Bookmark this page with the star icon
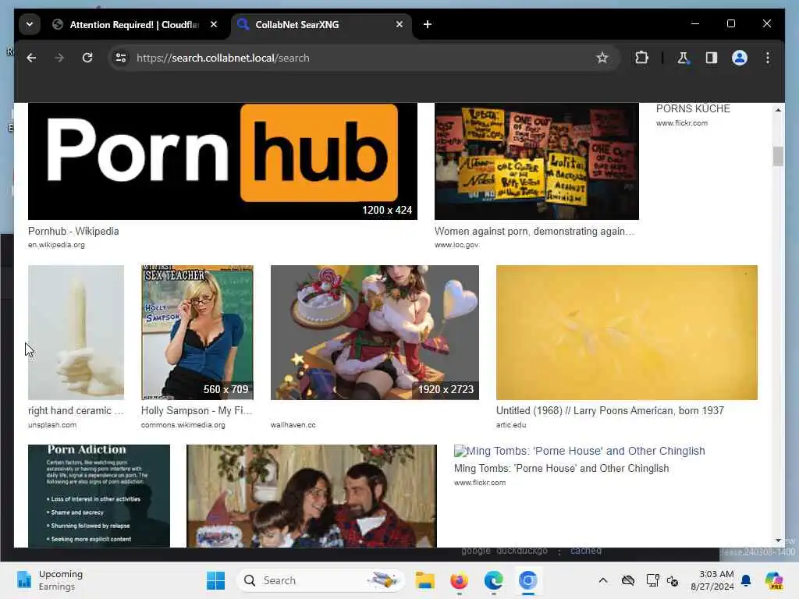799x599 pixels. (602, 58)
